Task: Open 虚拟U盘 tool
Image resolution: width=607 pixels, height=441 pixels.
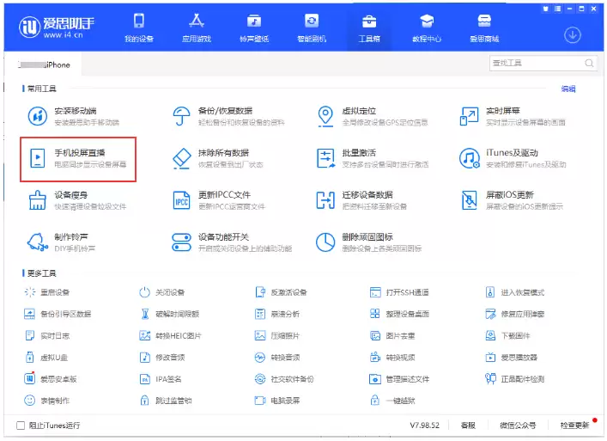Action: click(x=46, y=358)
